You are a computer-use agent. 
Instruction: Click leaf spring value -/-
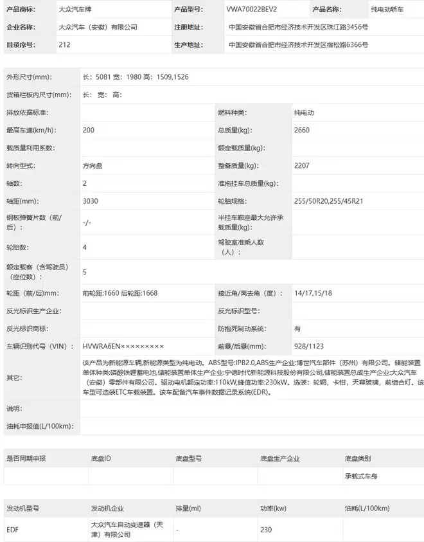point(87,222)
